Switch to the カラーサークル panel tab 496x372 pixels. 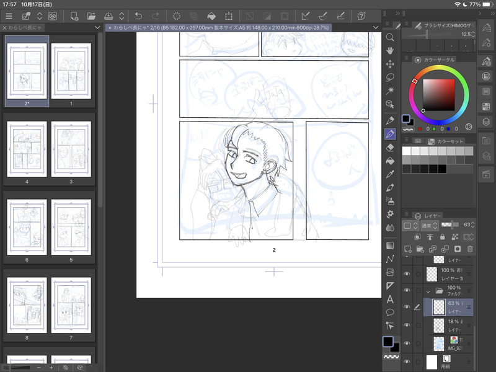[435, 60]
